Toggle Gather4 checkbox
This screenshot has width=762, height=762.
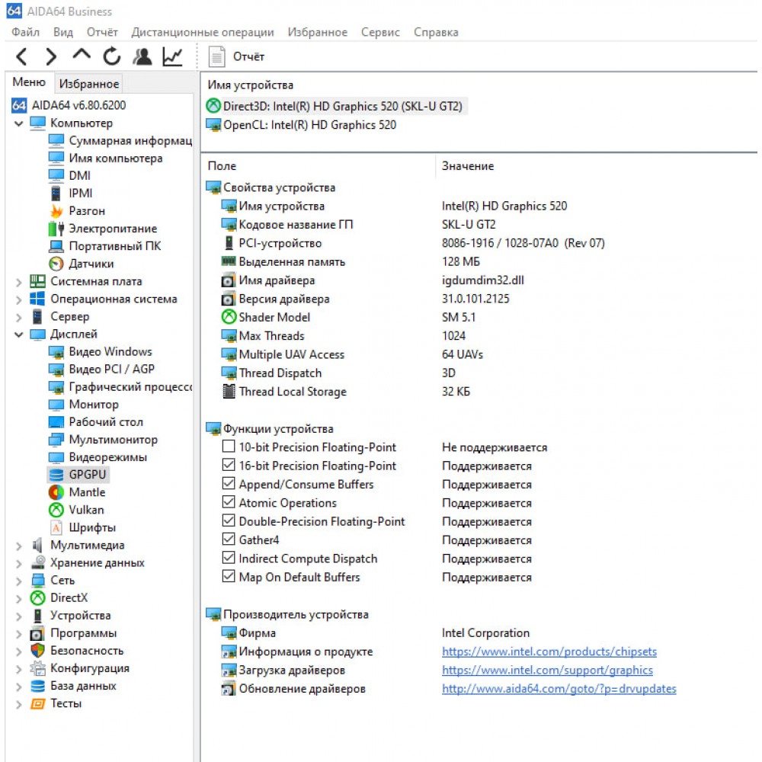coord(229,539)
